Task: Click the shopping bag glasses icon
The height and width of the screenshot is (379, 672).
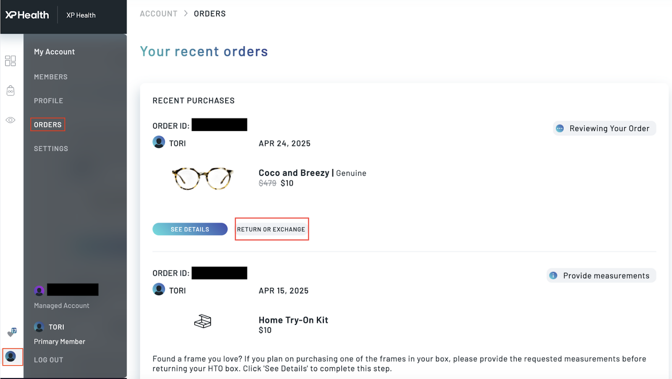Action: [x=10, y=91]
